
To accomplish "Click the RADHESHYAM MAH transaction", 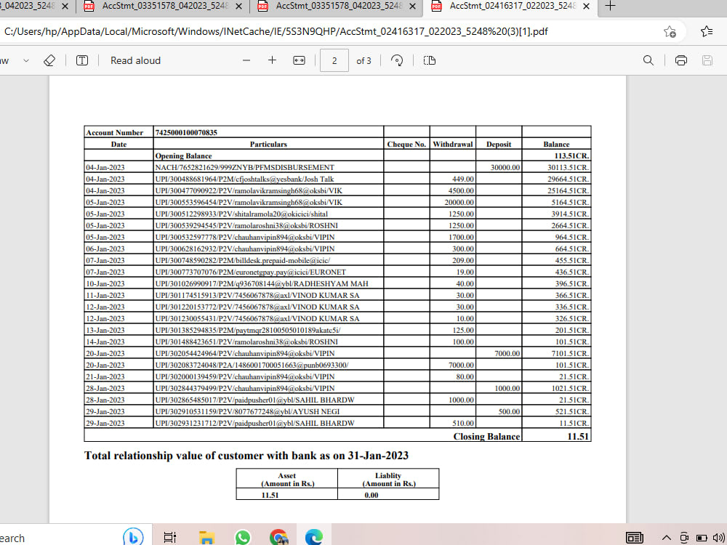I will coord(262,283).
